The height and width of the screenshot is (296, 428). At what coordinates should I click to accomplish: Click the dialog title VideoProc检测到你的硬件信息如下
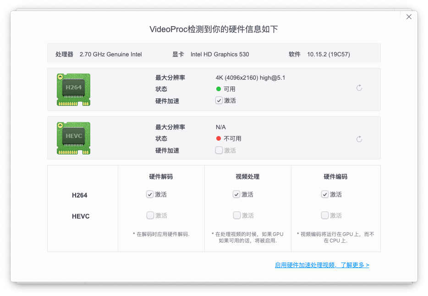tap(214, 29)
